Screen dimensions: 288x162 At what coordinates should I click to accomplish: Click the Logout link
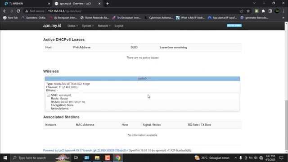119,26
